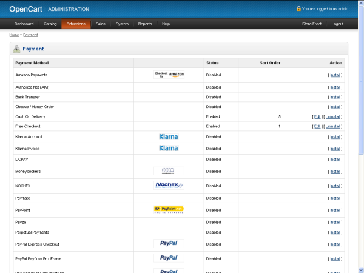Install PayPoint
The image size is (364, 273).
pyautogui.click(x=335, y=211)
